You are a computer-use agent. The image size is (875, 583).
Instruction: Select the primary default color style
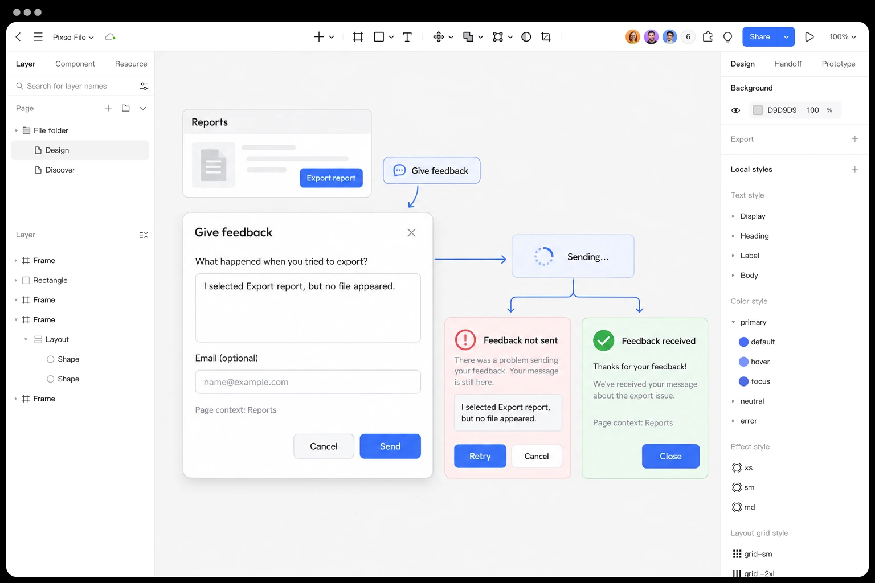click(757, 342)
